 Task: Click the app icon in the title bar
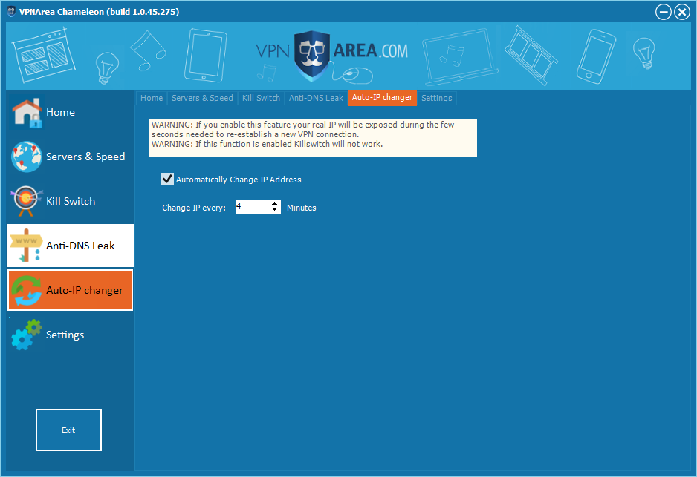[x=11, y=12]
